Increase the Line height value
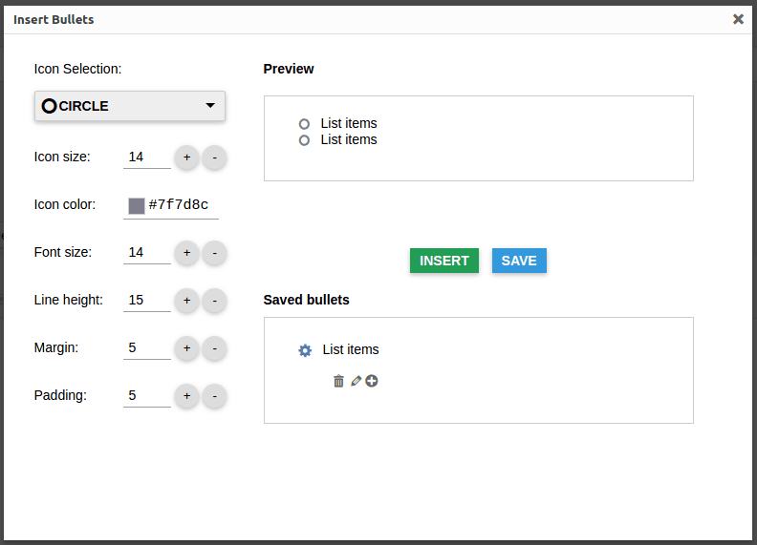The width and height of the screenshot is (757, 545). 186,300
